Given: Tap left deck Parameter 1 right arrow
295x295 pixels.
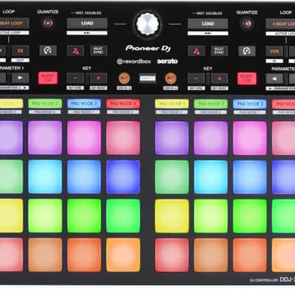Looking at the screenshot, I should (21, 78).
